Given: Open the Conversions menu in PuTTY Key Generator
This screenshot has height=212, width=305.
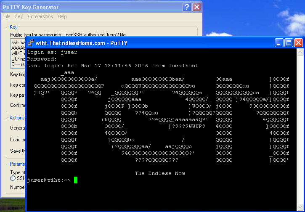Looking at the screenshot, I should [40, 16].
